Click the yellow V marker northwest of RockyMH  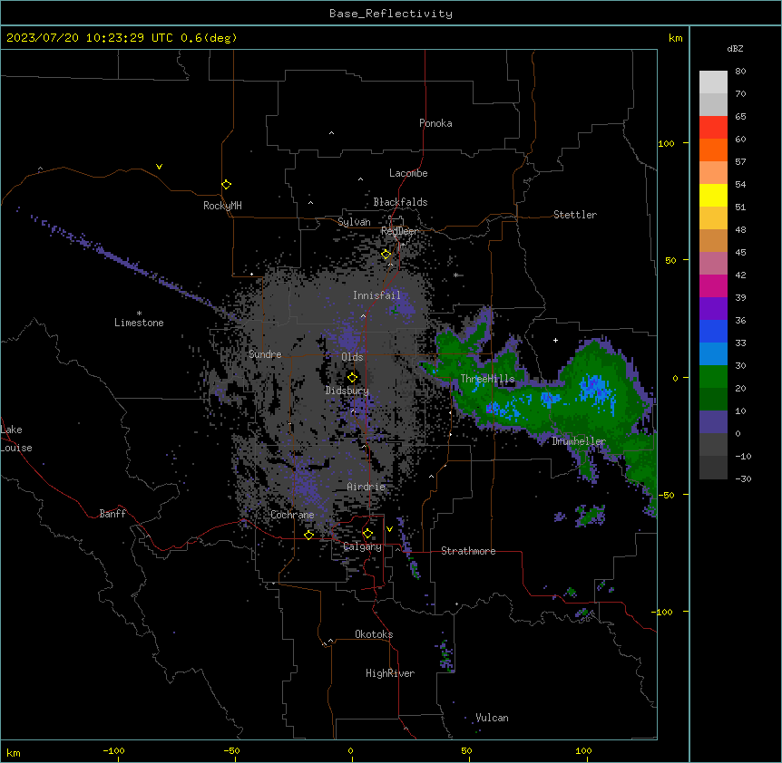[x=159, y=167]
